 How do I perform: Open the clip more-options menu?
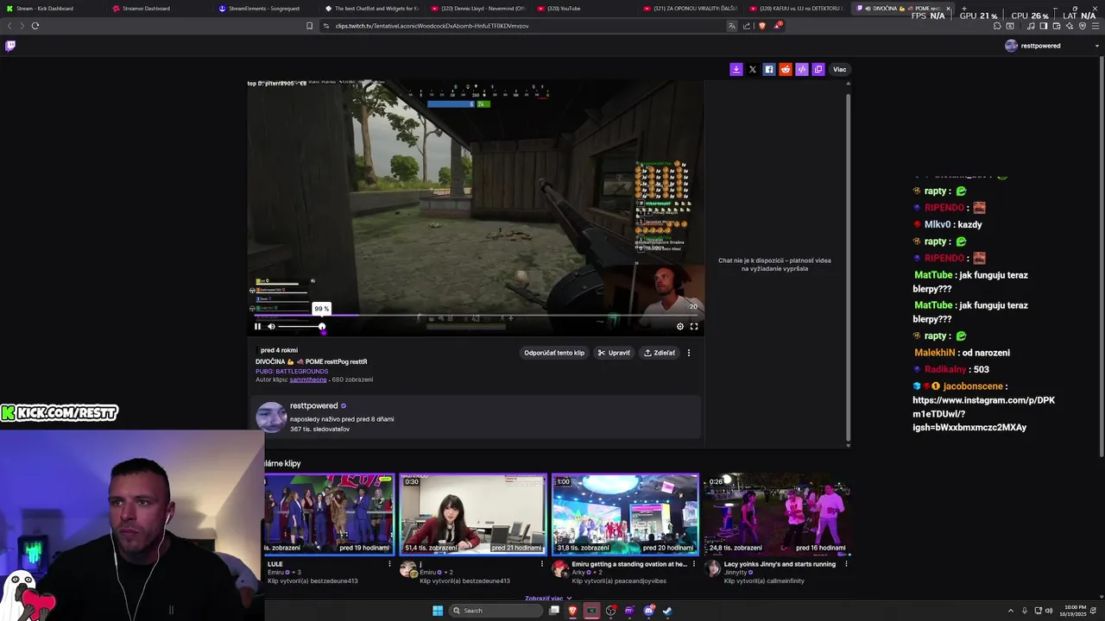[x=688, y=353]
